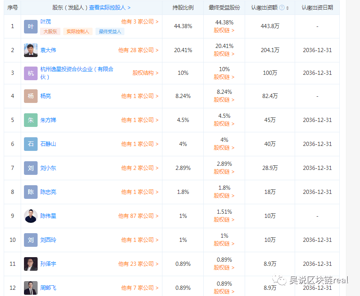Expand 他有 3 家公司 for 叶茂
The image size is (360, 296).
[140, 21]
